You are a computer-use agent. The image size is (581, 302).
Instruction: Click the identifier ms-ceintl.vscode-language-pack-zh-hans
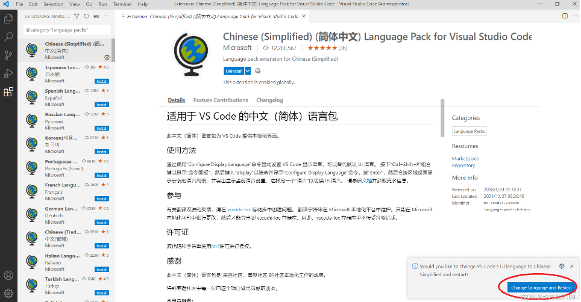506,206
